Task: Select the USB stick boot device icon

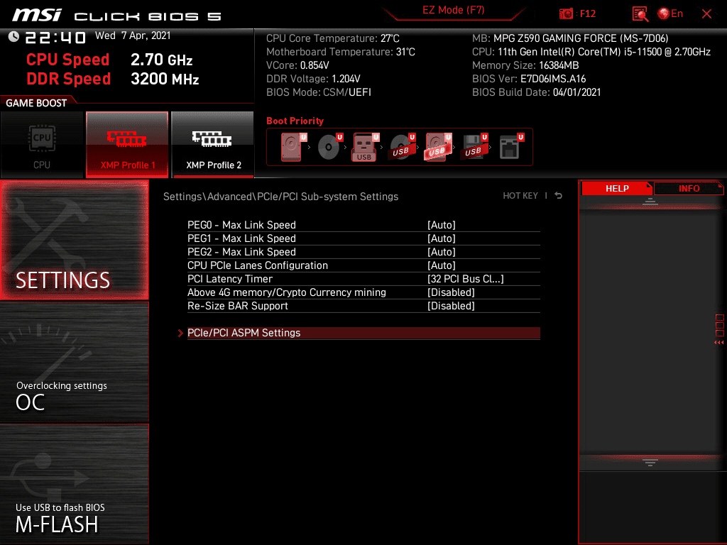Action: [366, 147]
